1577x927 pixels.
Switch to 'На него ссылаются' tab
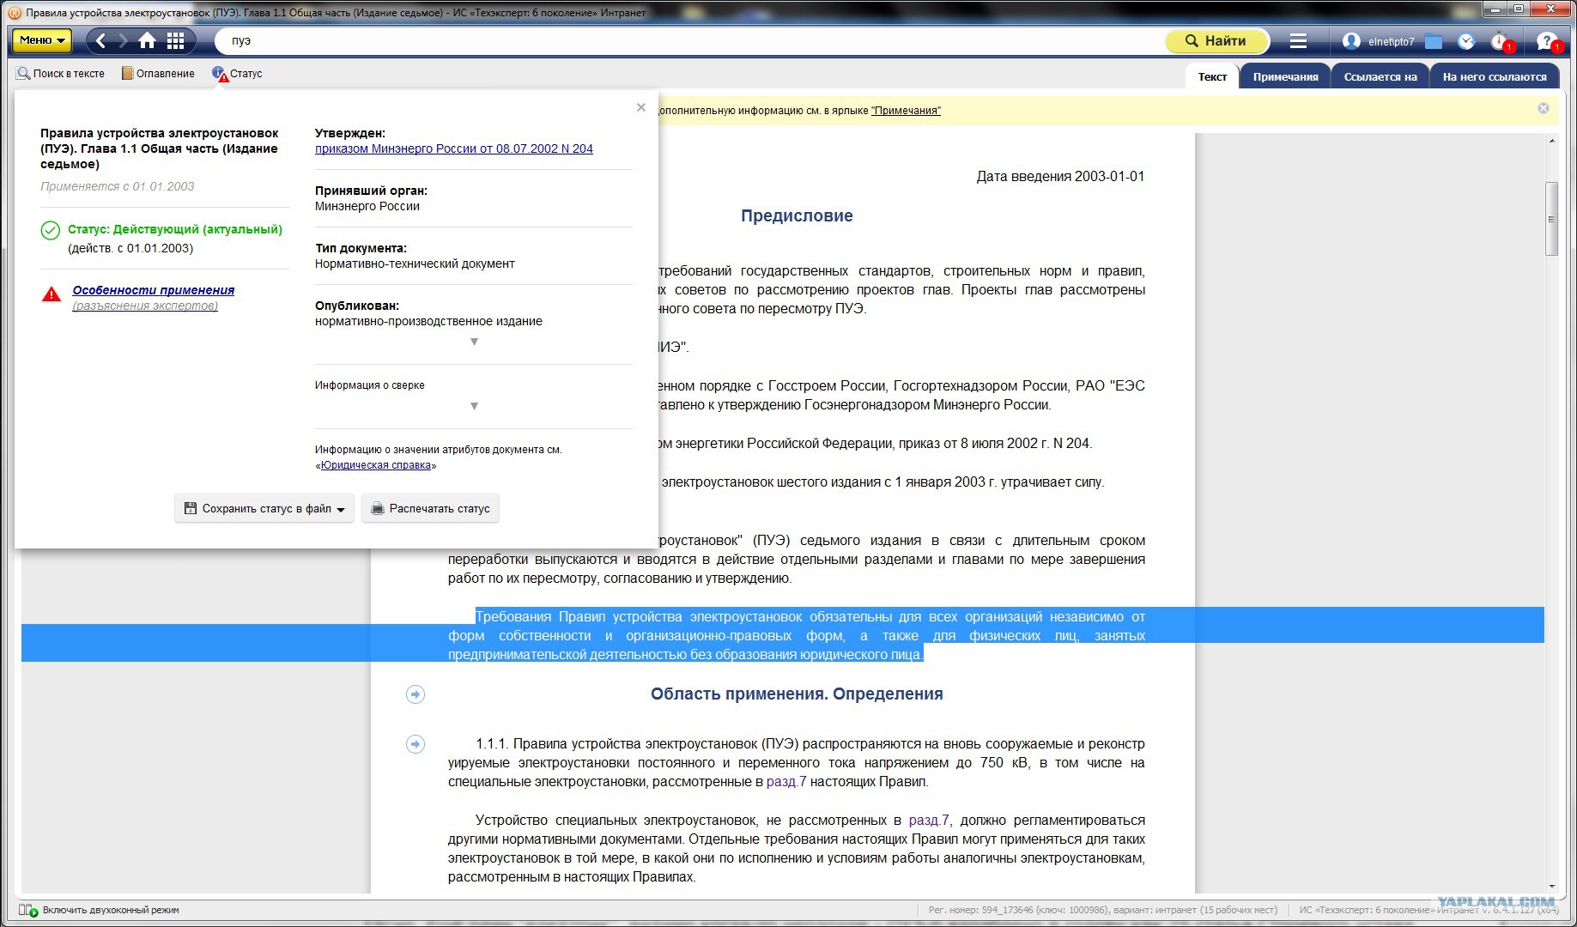1495,76
